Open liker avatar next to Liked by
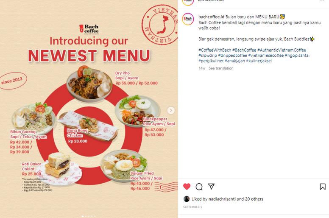The width and height of the screenshot is (329, 218). click(x=186, y=199)
